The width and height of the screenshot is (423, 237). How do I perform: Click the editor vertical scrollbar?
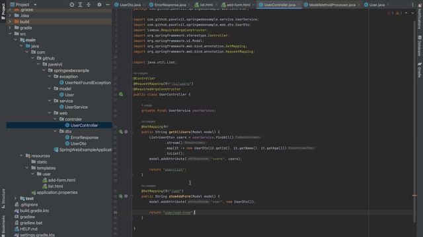click(414, 121)
